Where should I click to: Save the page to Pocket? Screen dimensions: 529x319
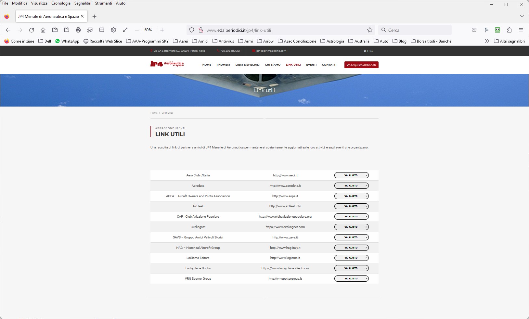coord(474,30)
